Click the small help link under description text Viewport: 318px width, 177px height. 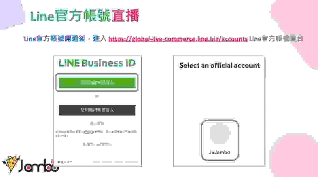97,144
